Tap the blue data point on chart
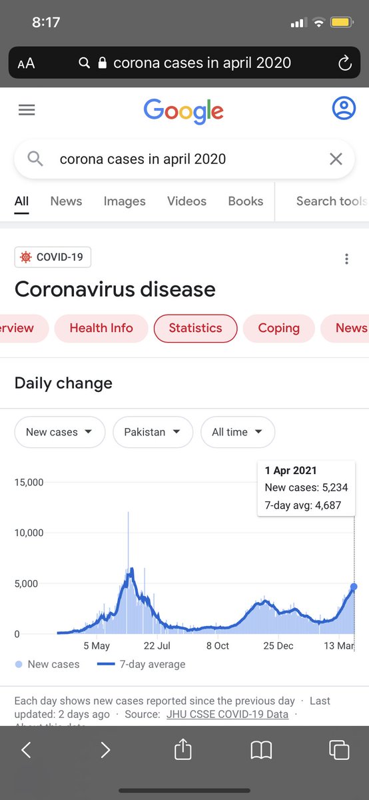Viewport: 369px width, 800px height. [x=354, y=587]
